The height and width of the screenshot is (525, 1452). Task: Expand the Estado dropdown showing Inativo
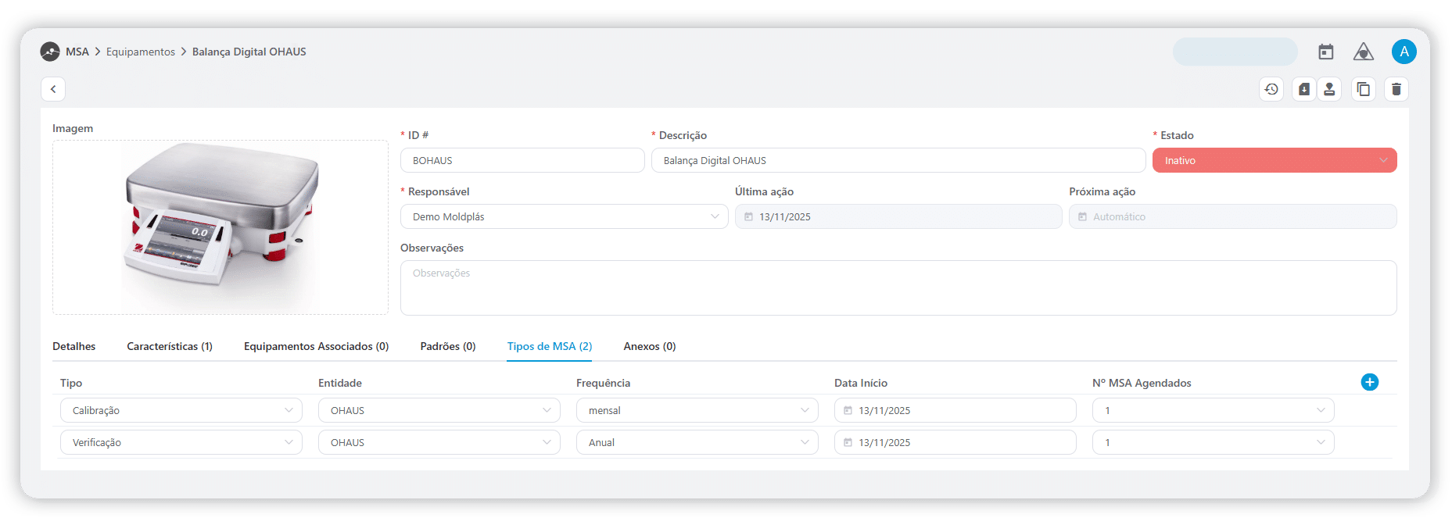(x=1275, y=160)
